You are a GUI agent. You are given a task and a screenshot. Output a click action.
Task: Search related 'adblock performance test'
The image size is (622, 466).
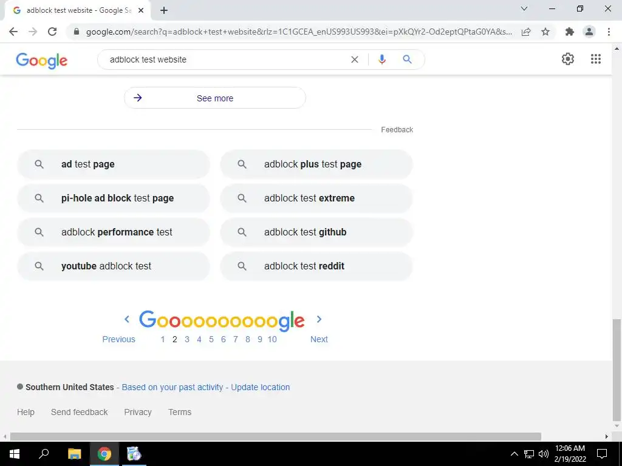click(x=114, y=232)
